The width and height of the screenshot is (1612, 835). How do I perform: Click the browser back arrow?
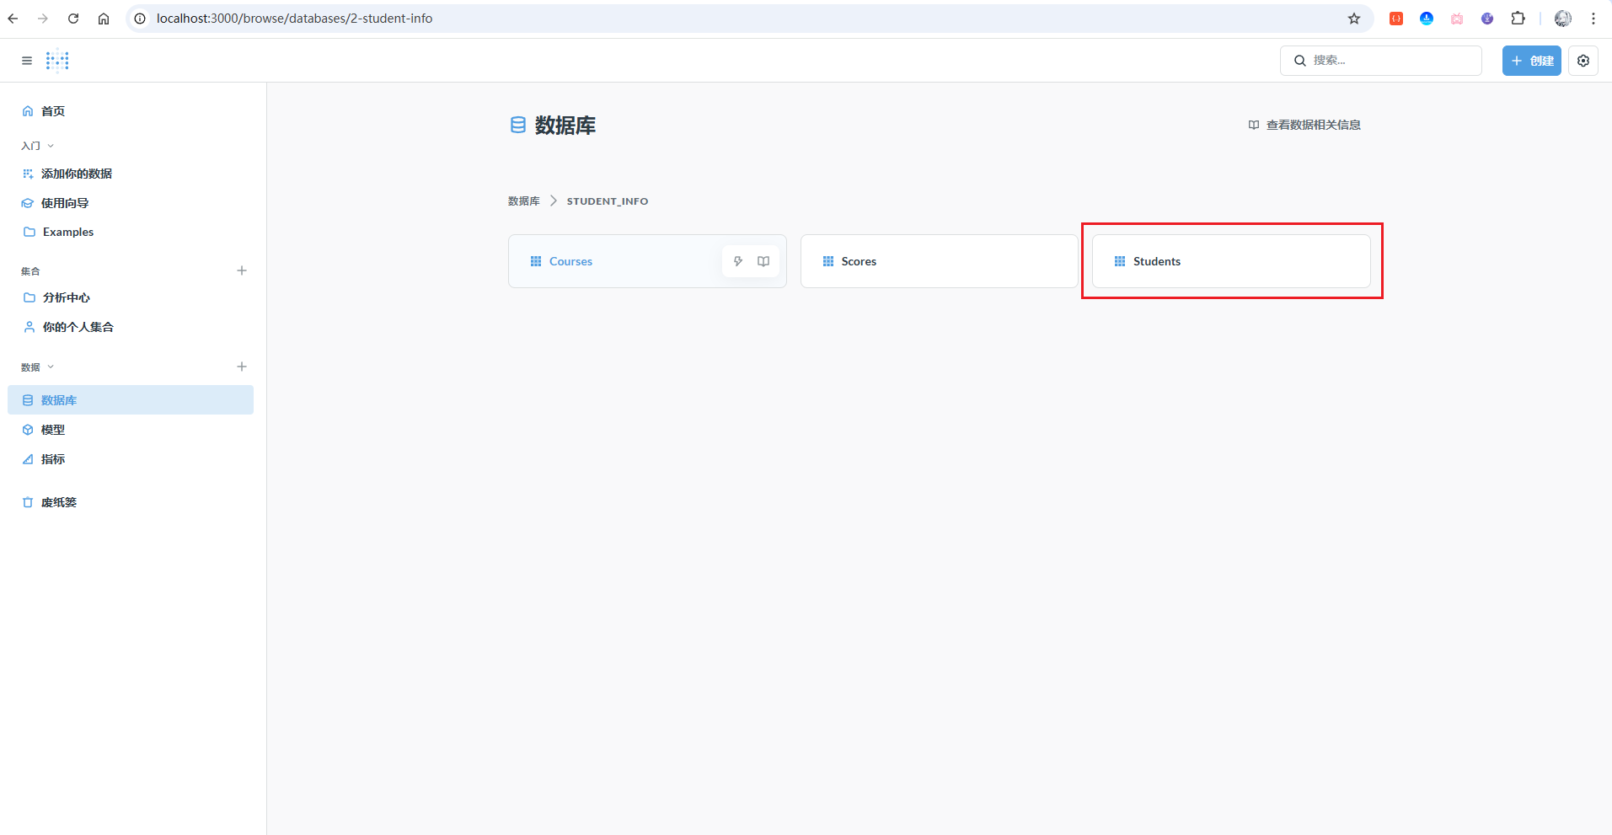(13, 19)
